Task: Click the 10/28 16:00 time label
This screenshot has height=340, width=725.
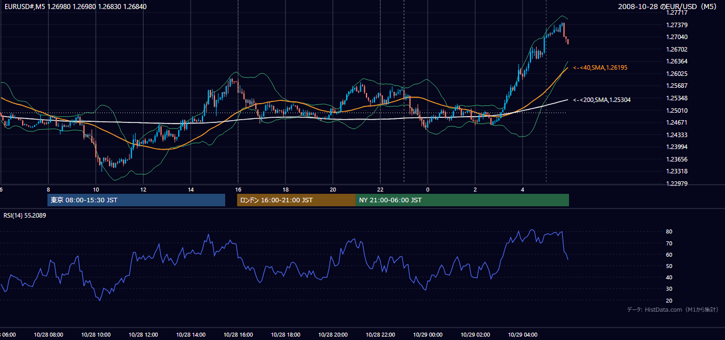Action: click(x=238, y=335)
